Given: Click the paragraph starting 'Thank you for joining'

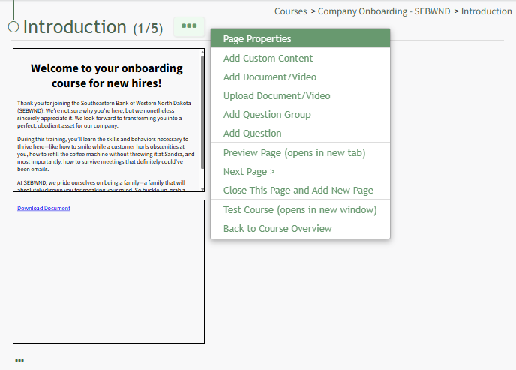Looking at the screenshot, I should 104,114.
